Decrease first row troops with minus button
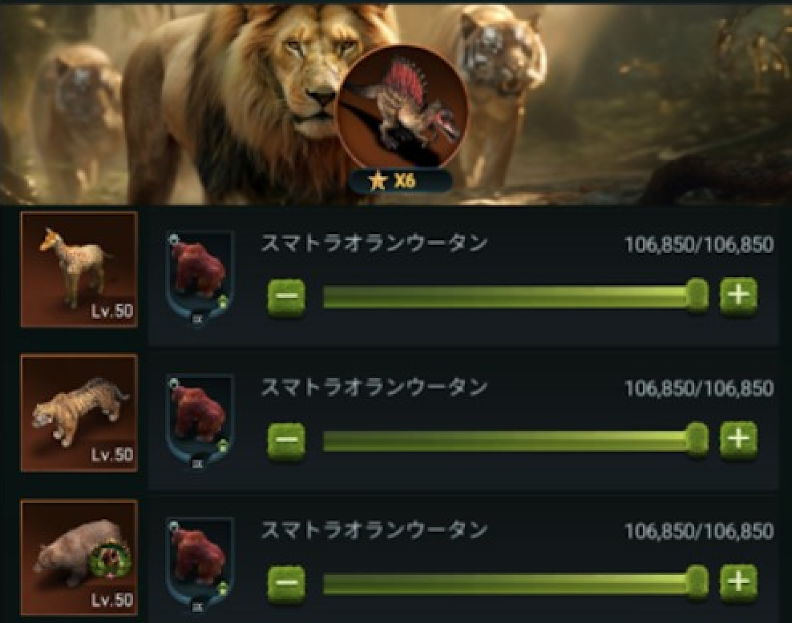 coord(286,296)
